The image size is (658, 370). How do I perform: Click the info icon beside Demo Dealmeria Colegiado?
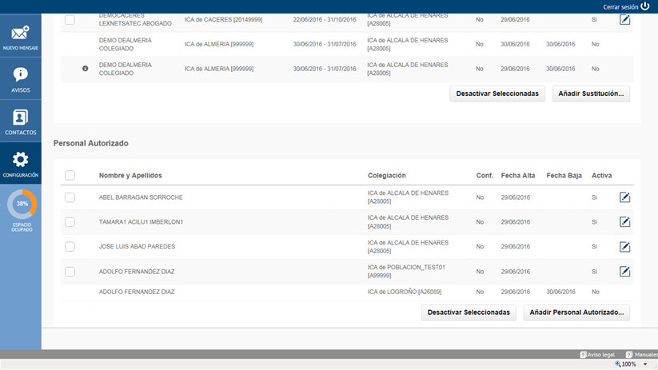coord(86,69)
